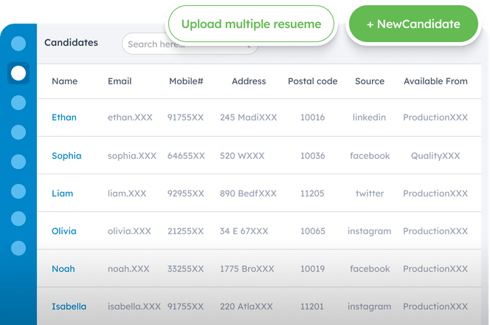Click the seventh sidebar circle icon
This screenshot has height=325, width=490.
pyautogui.click(x=18, y=219)
